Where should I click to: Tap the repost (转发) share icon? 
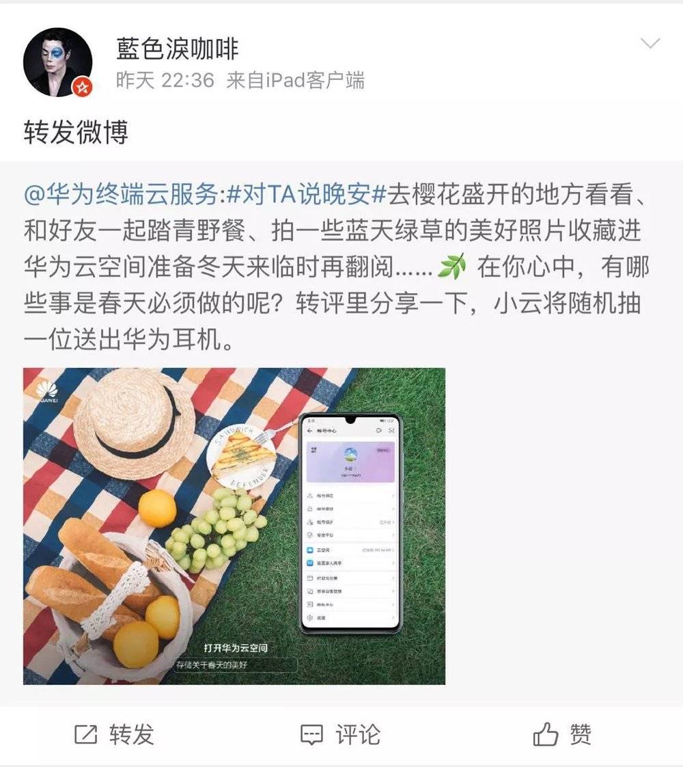point(85,735)
